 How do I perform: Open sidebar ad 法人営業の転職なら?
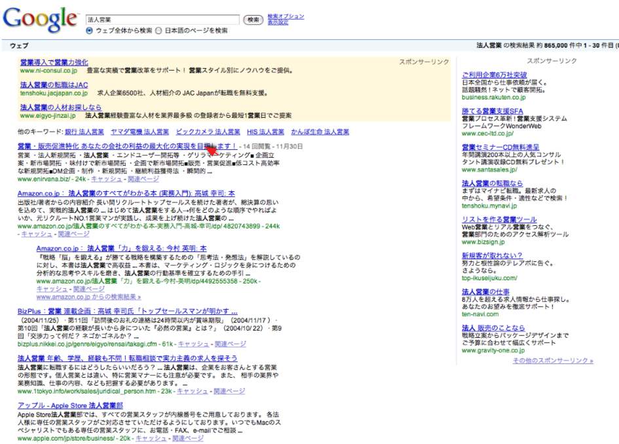coord(493,183)
